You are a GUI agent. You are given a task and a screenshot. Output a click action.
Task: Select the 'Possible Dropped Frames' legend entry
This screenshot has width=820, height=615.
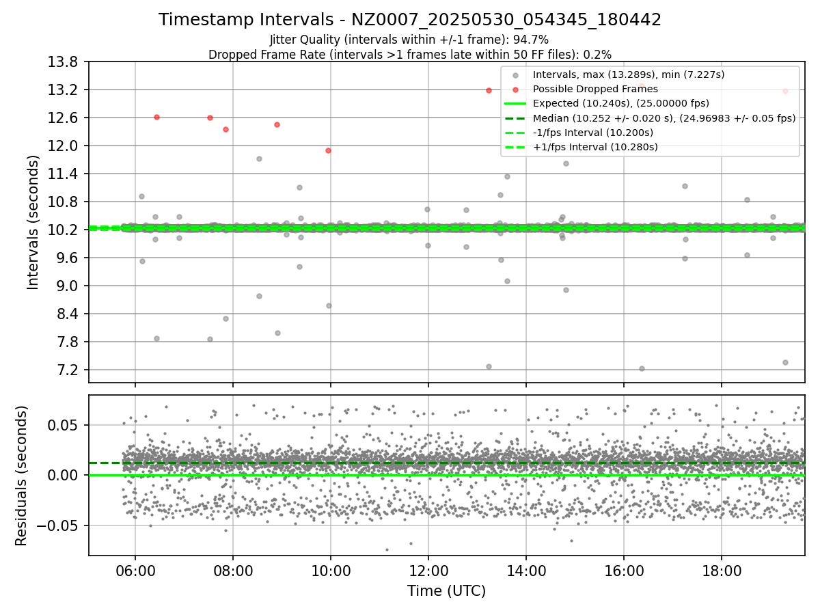[595, 89]
